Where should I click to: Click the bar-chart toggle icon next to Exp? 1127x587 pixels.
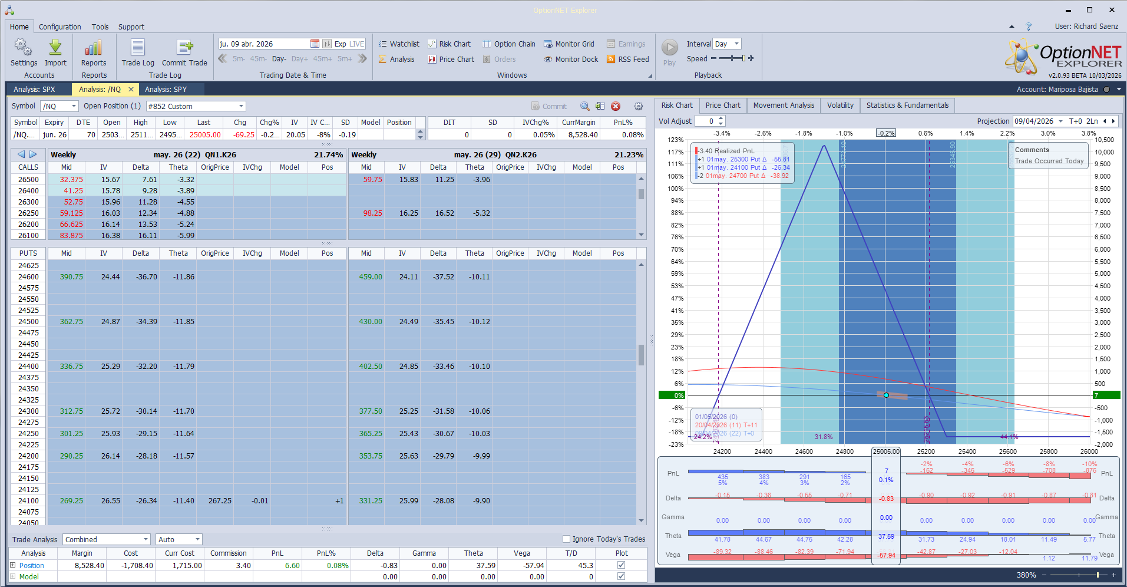click(327, 44)
